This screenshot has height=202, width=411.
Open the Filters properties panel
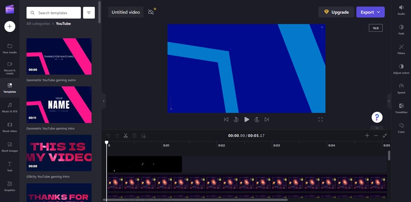click(x=401, y=49)
